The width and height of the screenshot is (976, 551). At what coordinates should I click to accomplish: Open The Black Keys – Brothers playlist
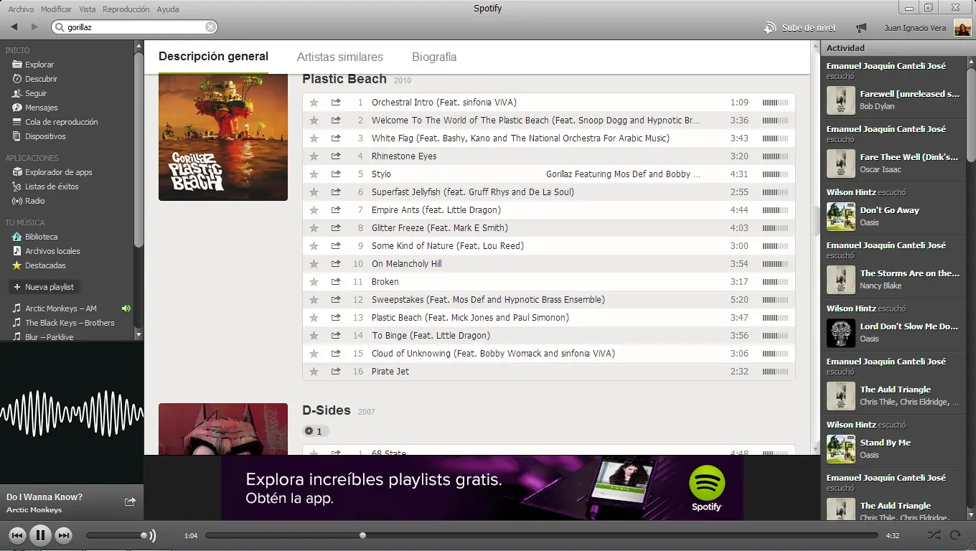70,323
